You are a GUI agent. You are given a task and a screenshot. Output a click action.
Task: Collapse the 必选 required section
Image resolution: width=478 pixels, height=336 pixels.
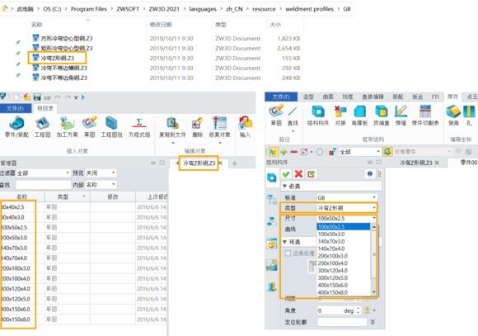click(x=284, y=186)
